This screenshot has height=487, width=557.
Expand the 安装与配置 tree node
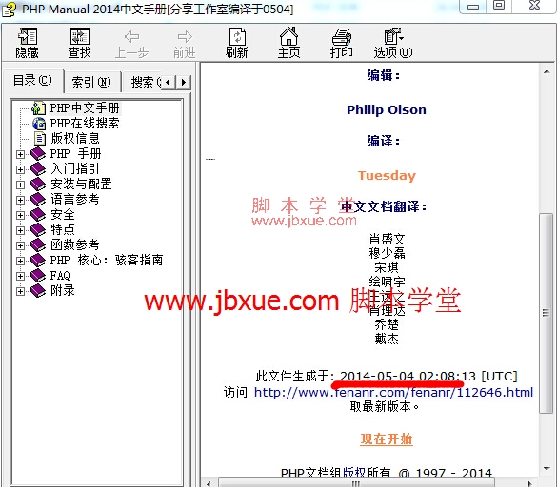(x=20, y=185)
